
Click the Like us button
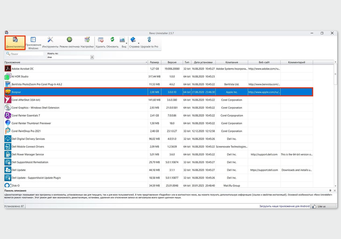(x=319, y=206)
